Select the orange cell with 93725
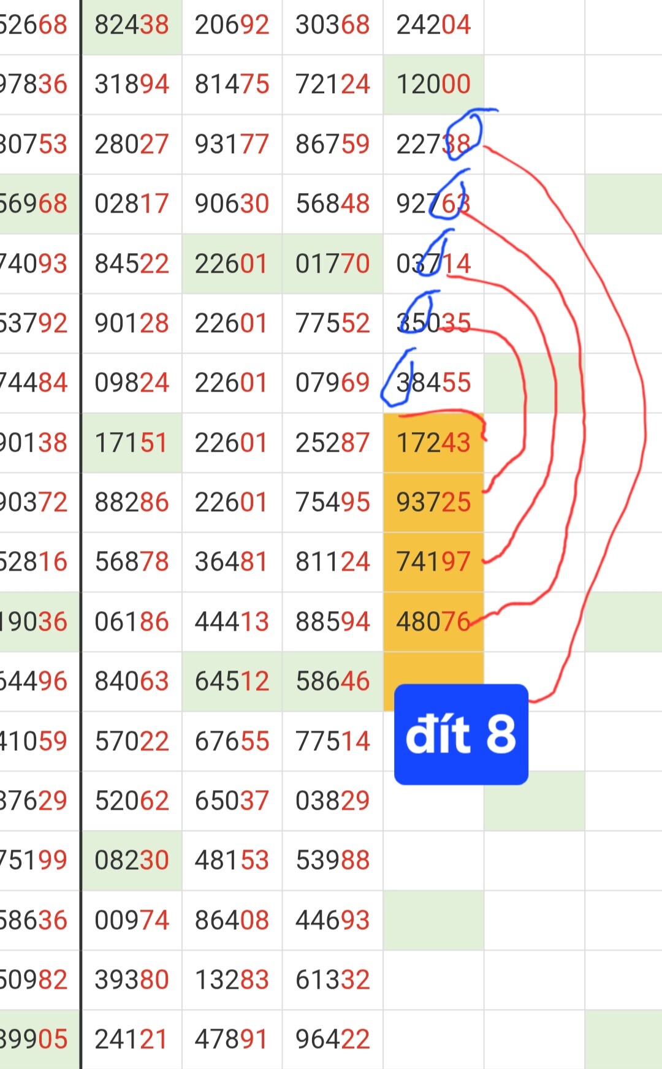The width and height of the screenshot is (662, 1069). (x=433, y=502)
